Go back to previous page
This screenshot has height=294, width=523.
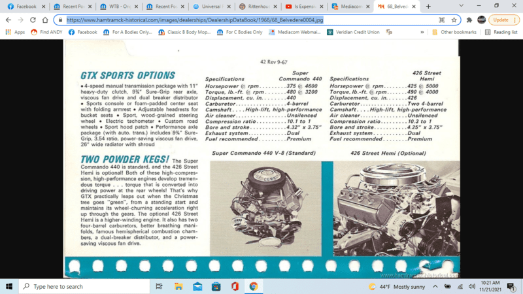[8, 20]
